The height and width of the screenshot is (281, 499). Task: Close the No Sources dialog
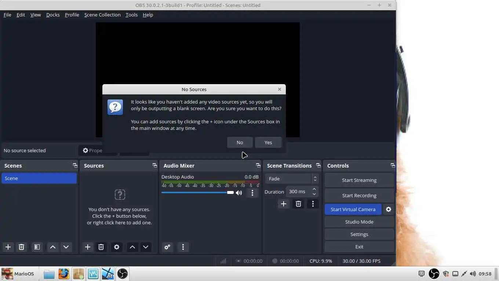tap(280, 89)
